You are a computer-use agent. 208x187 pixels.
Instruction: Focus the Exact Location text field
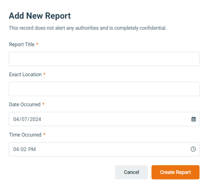point(104,89)
